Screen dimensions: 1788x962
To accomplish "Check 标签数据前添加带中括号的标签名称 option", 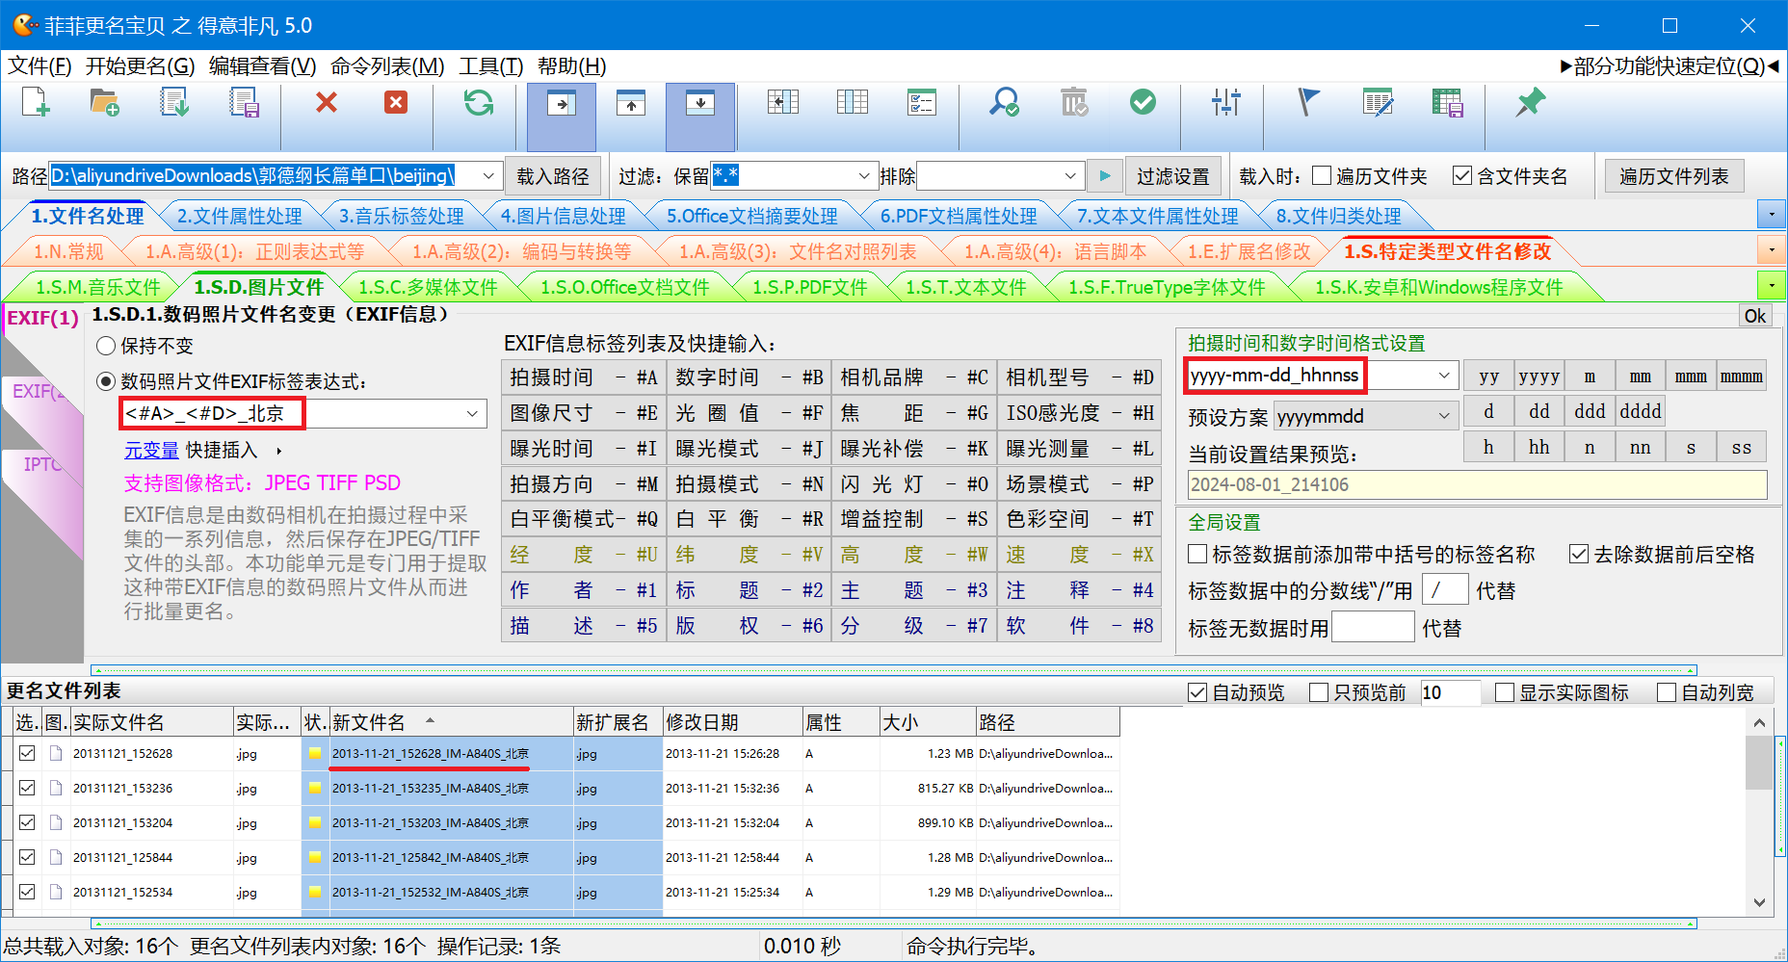I will click(1197, 554).
